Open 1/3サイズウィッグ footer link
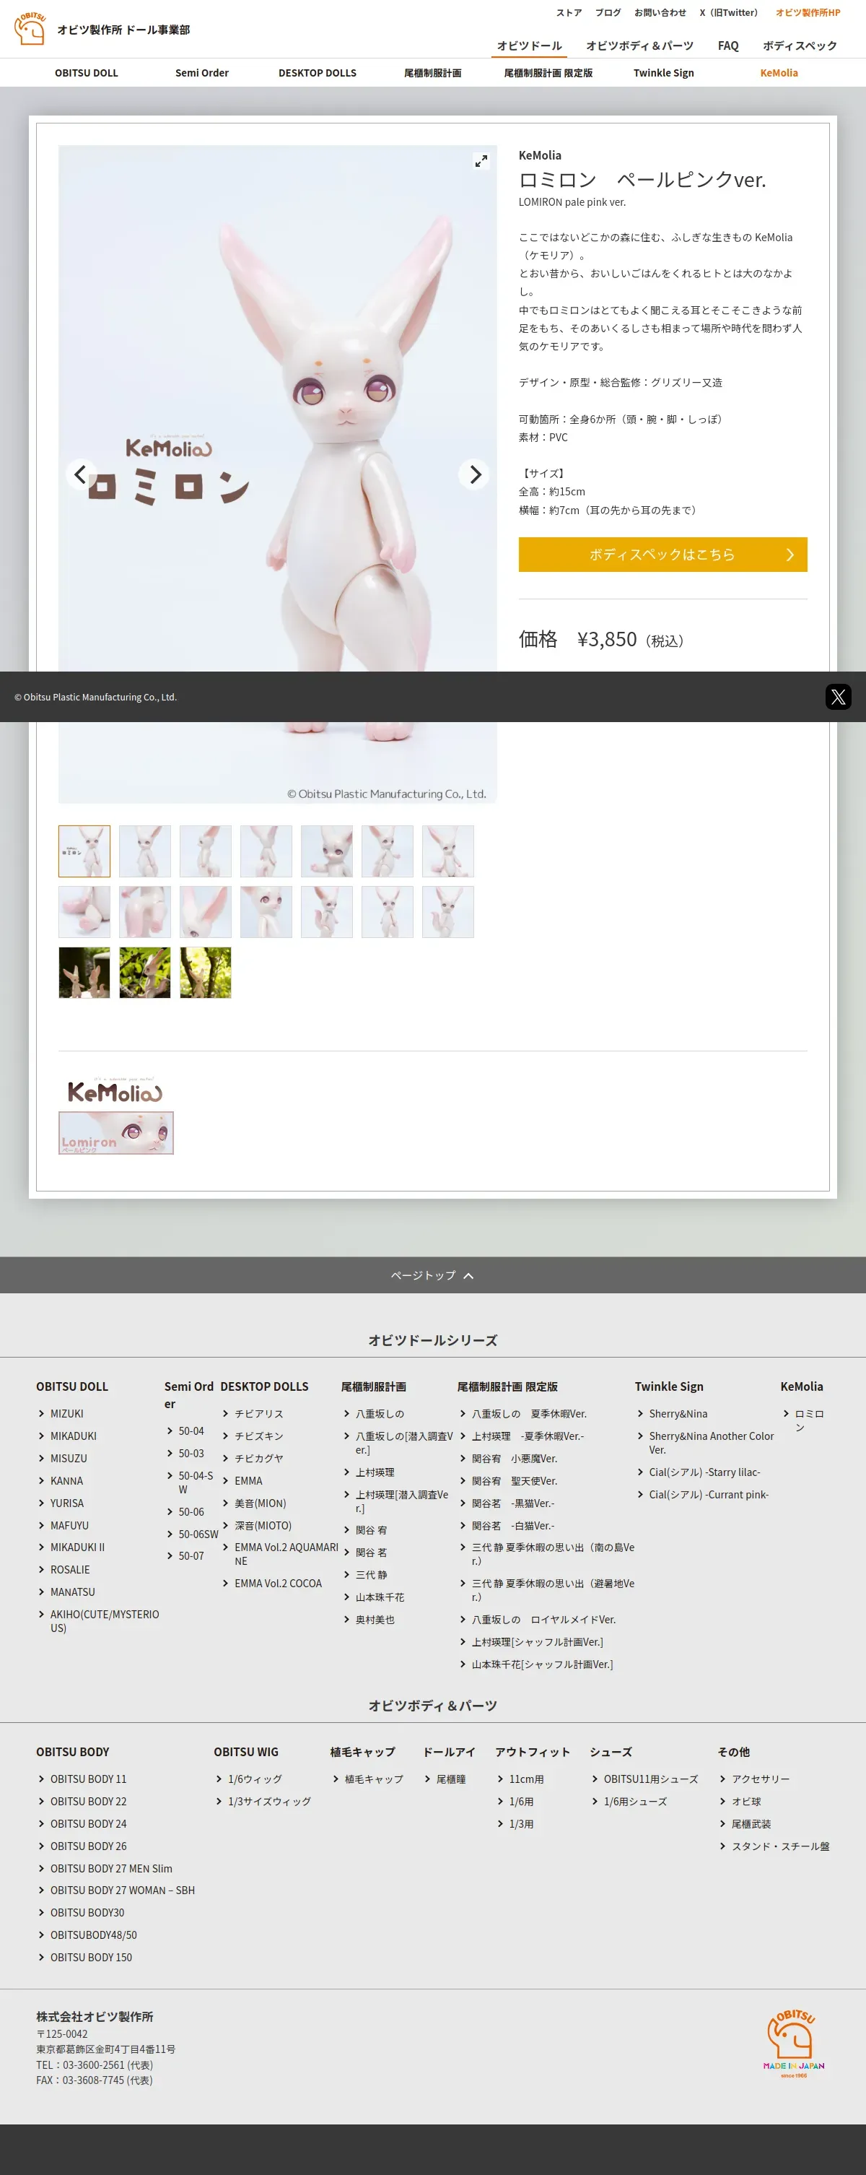The height and width of the screenshot is (2175, 866). (269, 1801)
